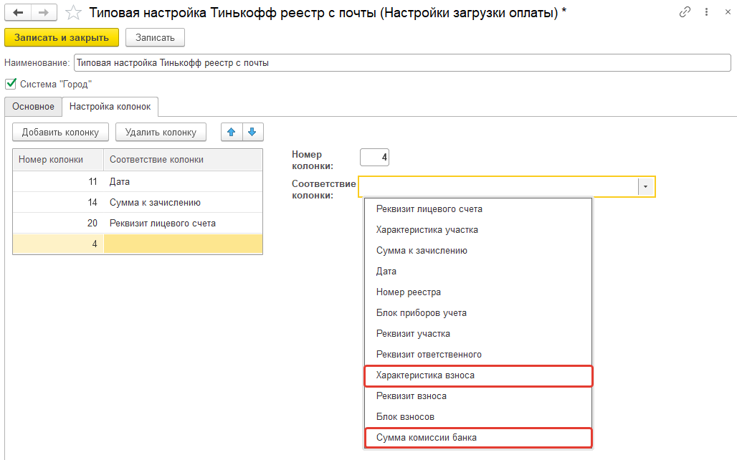Image resolution: width=737 pixels, height=460 pixels.
Task: Switch to the Основное tab
Action: tap(34, 107)
